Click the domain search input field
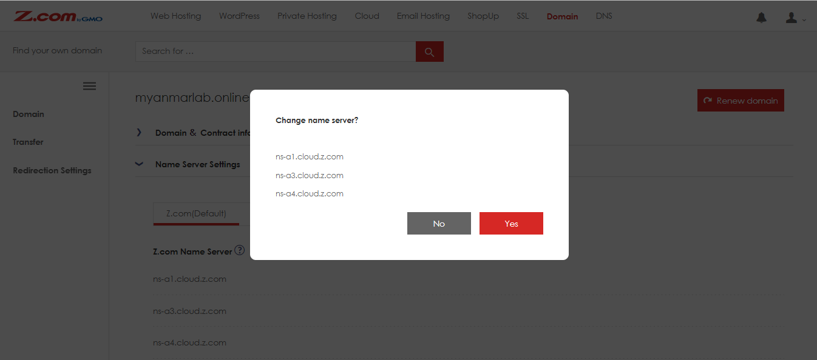Image resolution: width=817 pixels, height=360 pixels. pyautogui.click(x=276, y=52)
